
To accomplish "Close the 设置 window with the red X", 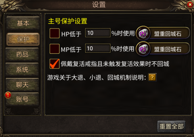I will coord(190,5).
